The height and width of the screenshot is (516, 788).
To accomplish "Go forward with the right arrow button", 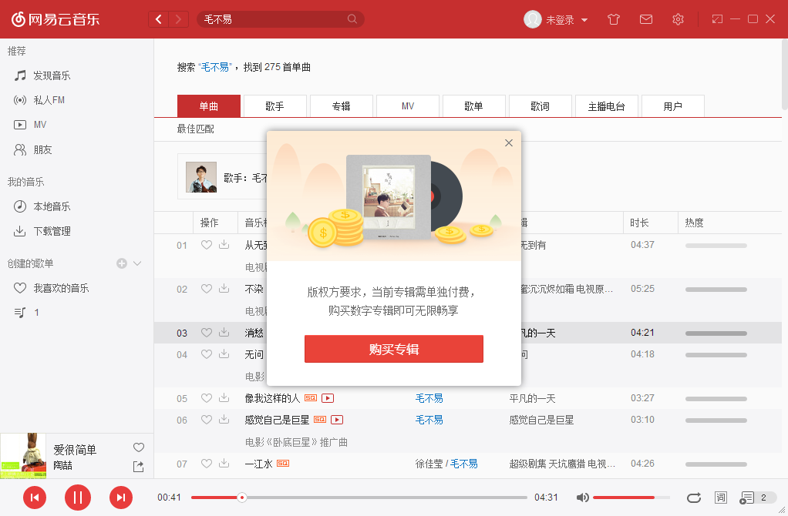I will tap(178, 19).
